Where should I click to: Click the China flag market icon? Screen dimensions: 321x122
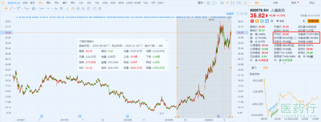(x=252, y=21)
